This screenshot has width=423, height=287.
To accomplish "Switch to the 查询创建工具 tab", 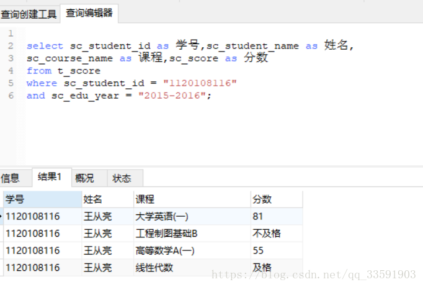I will click(29, 14).
